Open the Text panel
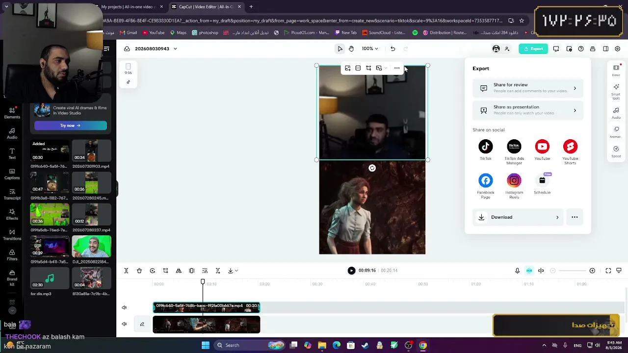The image size is (628, 353). (x=12, y=153)
